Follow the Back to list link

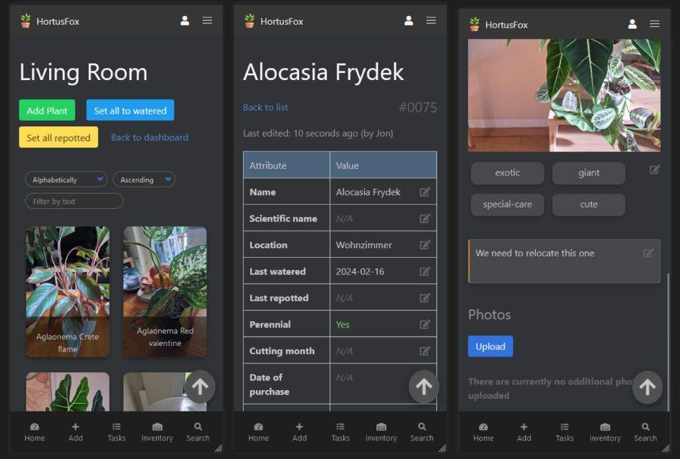(x=265, y=108)
